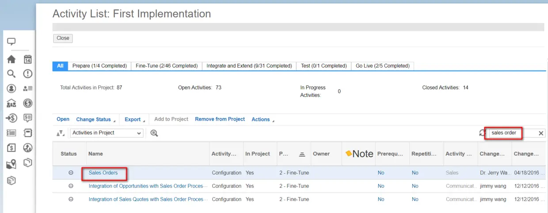Expand the Actions menu

263,119
